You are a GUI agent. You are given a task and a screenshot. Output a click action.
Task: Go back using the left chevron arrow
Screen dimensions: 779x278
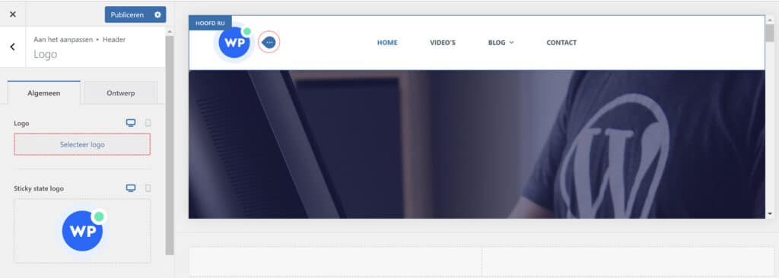point(12,46)
